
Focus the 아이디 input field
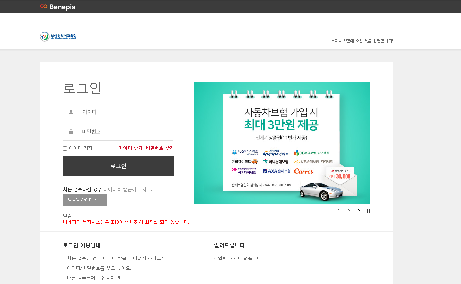pos(118,112)
